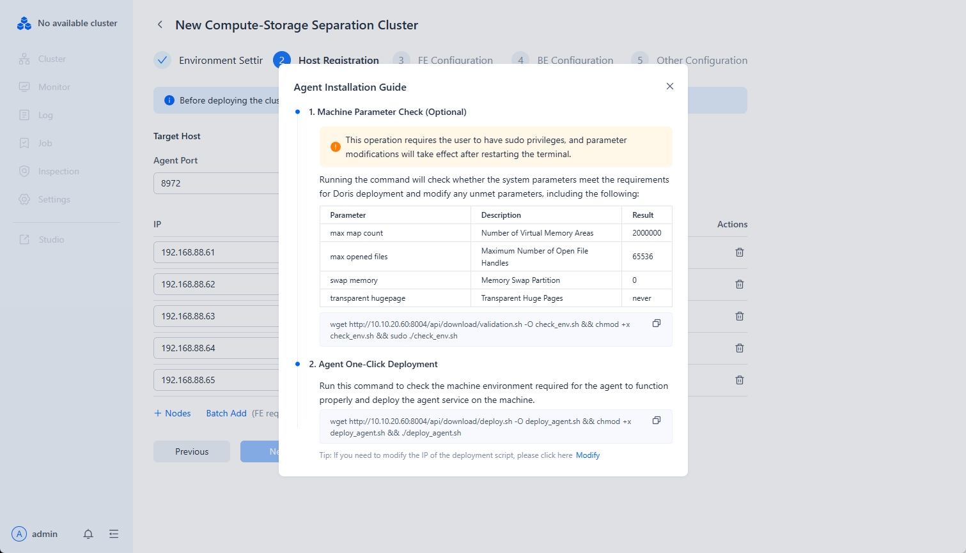Click the 192.168.88.62 IP field

point(216,284)
